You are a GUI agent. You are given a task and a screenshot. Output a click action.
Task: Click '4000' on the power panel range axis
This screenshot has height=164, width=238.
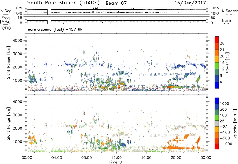[18, 41]
